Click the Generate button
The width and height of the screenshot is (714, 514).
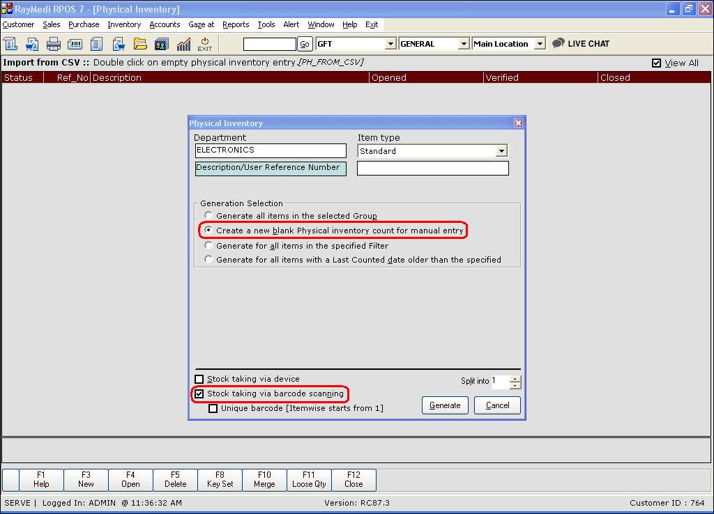[x=445, y=405]
